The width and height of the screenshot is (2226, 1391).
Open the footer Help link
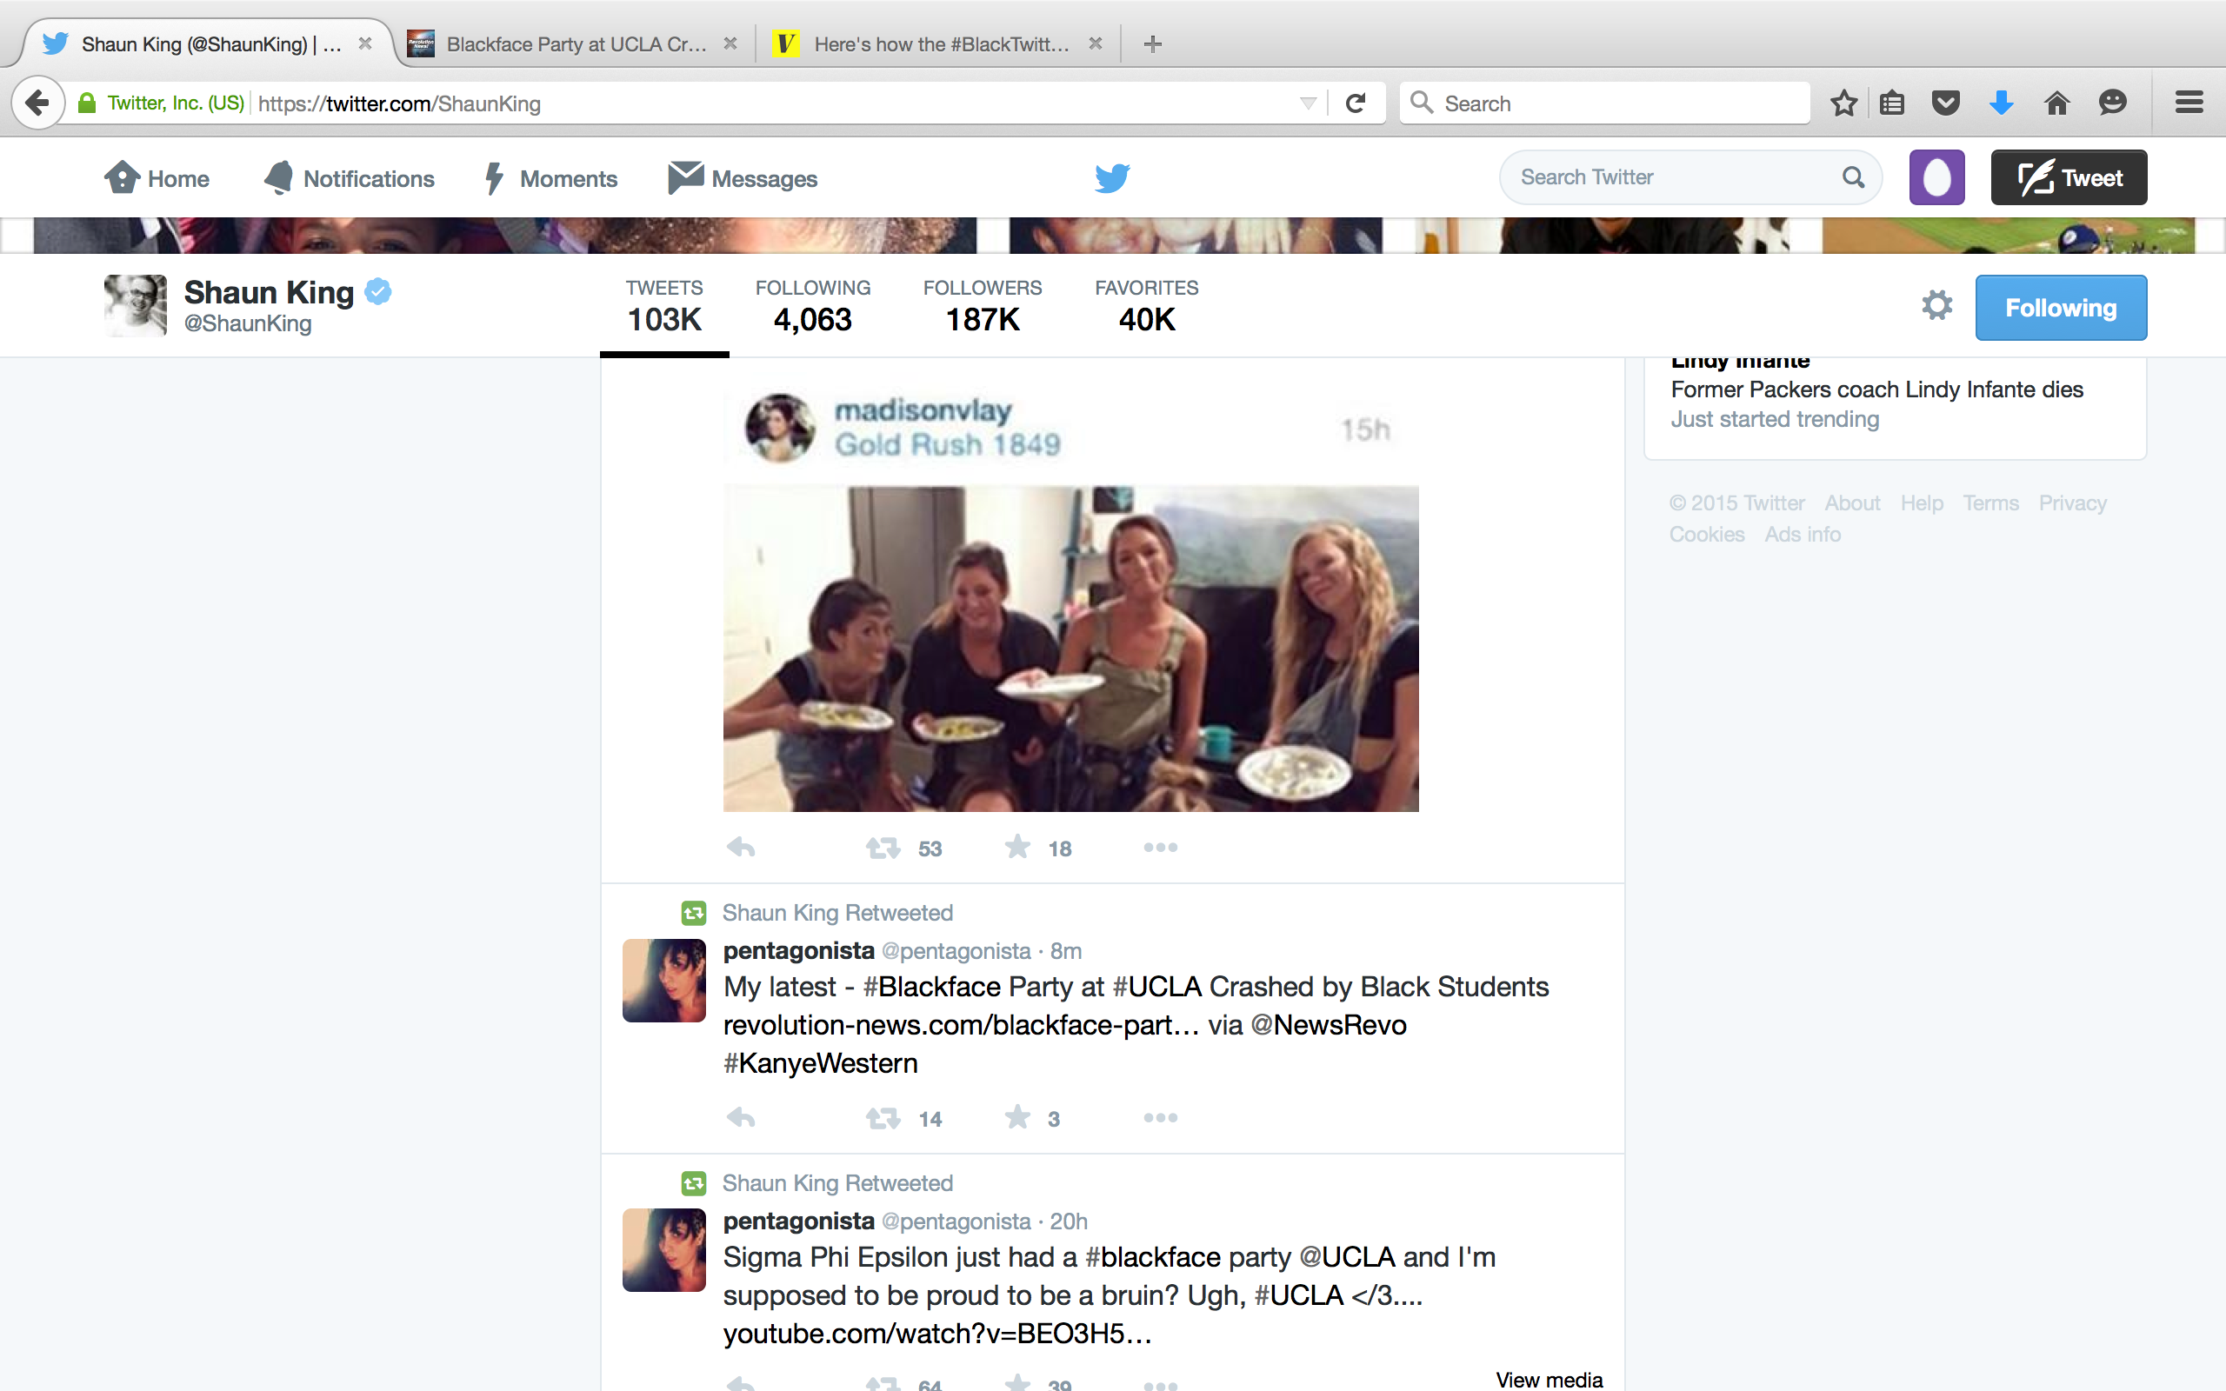tap(1922, 503)
